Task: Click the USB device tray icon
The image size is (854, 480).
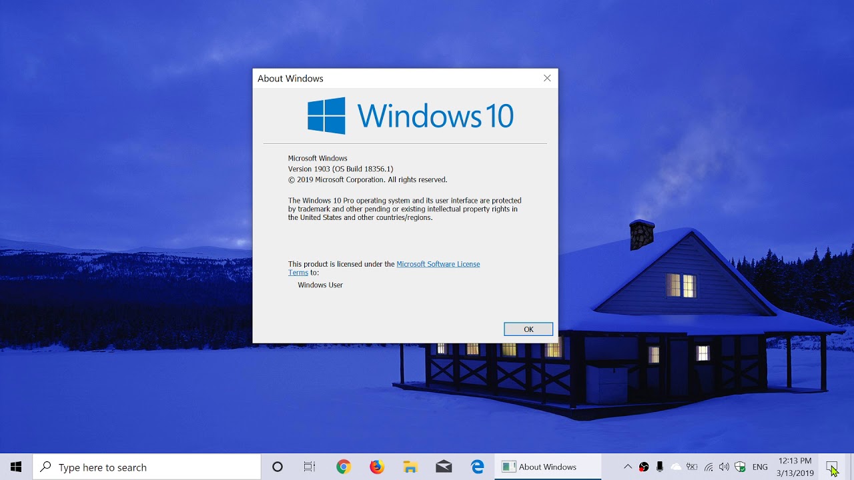Action: pyautogui.click(x=660, y=467)
